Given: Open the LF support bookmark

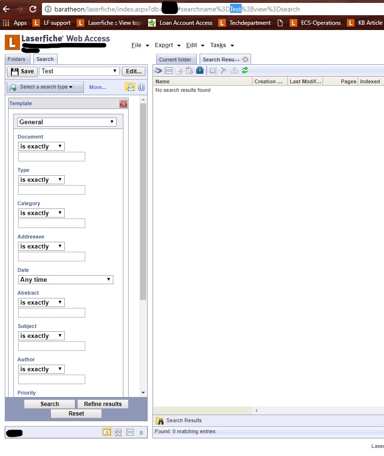Looking at the screenshot, I should click(x=52, y=23).
